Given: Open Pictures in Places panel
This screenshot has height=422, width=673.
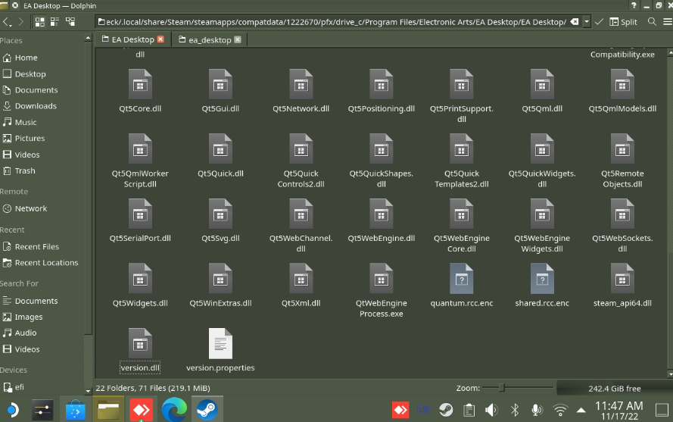Looking at the screenshot, I should click(30, 138).
